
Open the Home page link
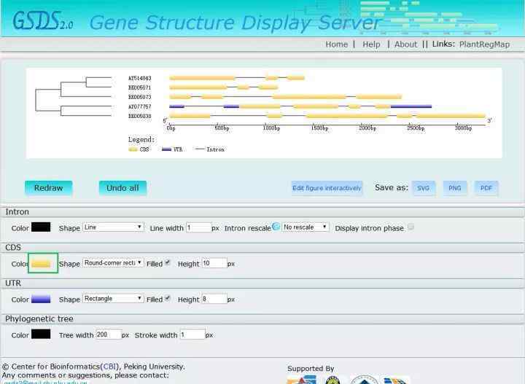(x=336, y=44)
